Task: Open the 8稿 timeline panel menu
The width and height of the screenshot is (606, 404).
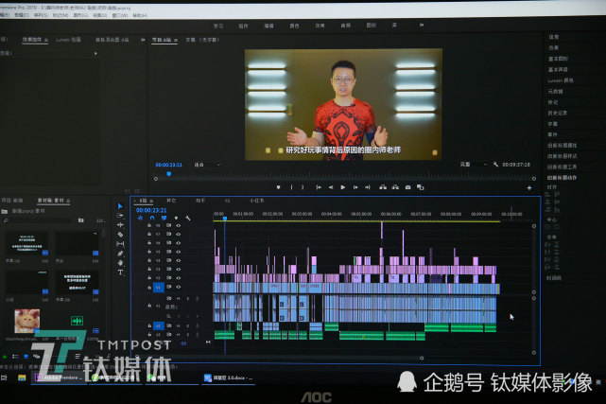Action: pyautogui.click(x=151, y=201)
